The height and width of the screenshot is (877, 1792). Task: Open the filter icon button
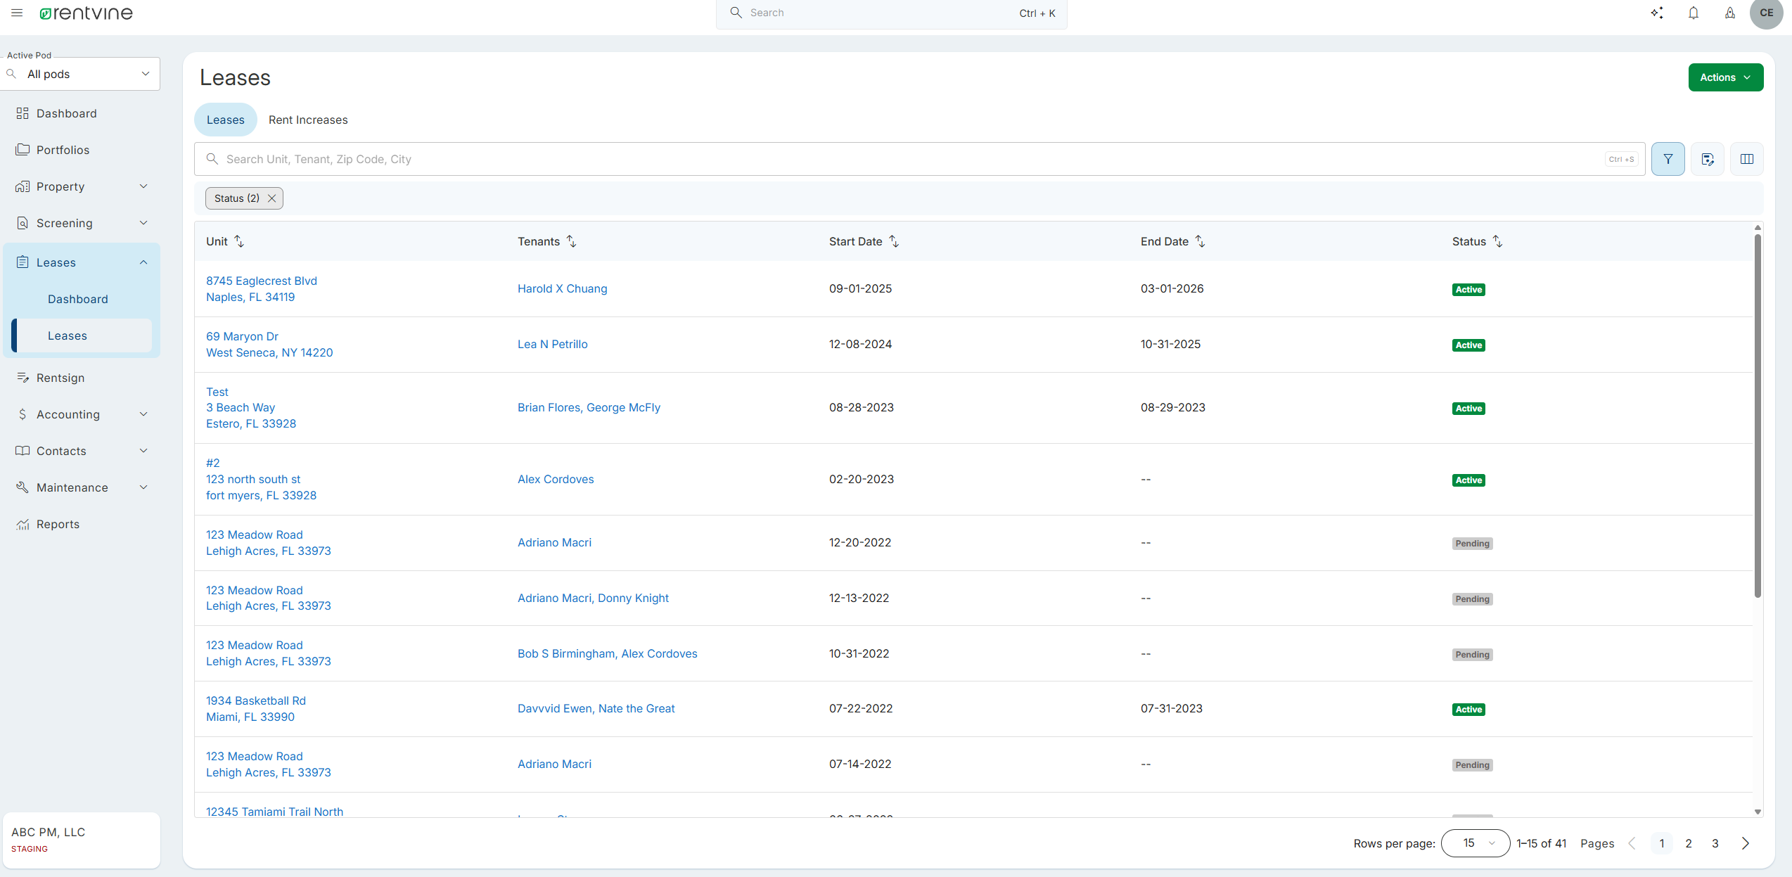coord(1668,159)
